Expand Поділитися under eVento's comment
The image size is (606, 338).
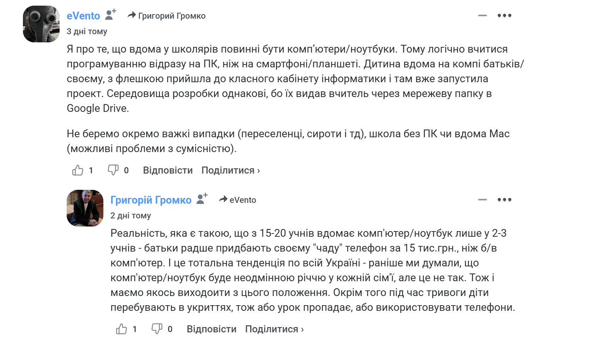pyautogui.click(x=230, y=170)
